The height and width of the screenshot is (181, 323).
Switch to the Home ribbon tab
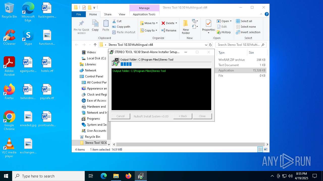point(93,14)
